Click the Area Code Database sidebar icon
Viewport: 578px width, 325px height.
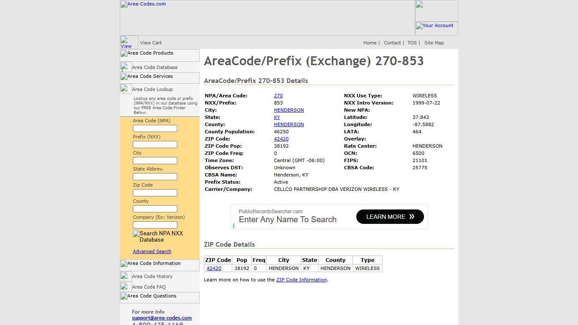125,65
